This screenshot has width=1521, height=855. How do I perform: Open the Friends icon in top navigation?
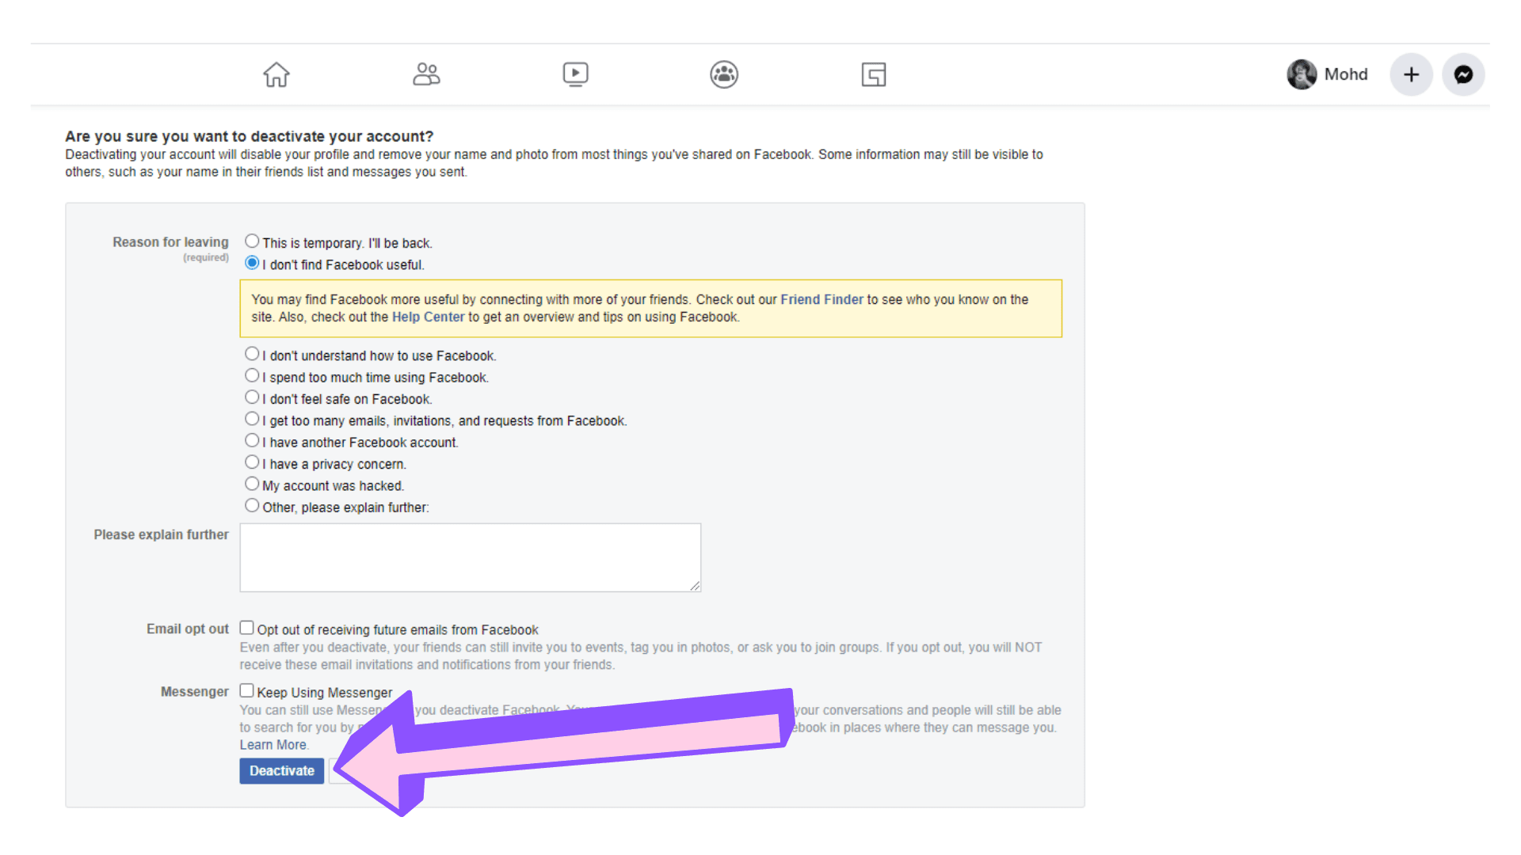point(426,74)
